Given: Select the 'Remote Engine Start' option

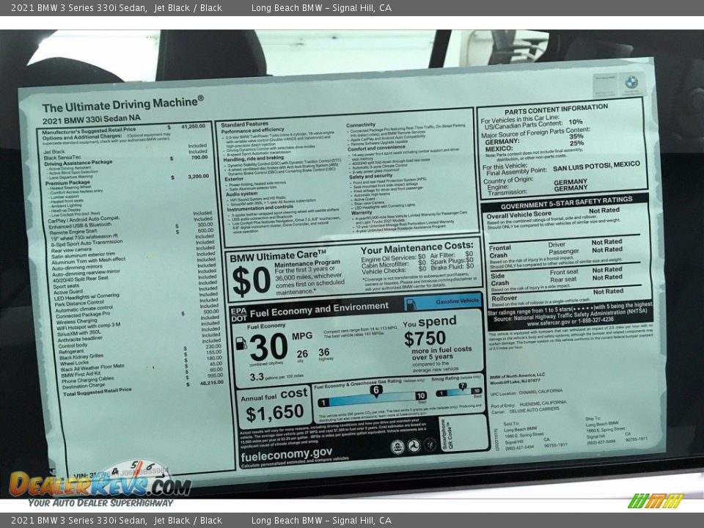Looking at the screenshot, I should coord(73,232).
